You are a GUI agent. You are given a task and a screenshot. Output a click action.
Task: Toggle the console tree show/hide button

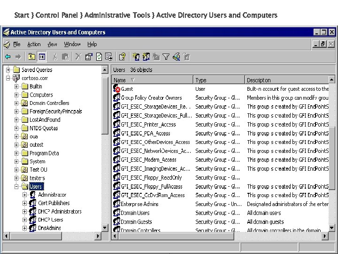pos(41,56)
